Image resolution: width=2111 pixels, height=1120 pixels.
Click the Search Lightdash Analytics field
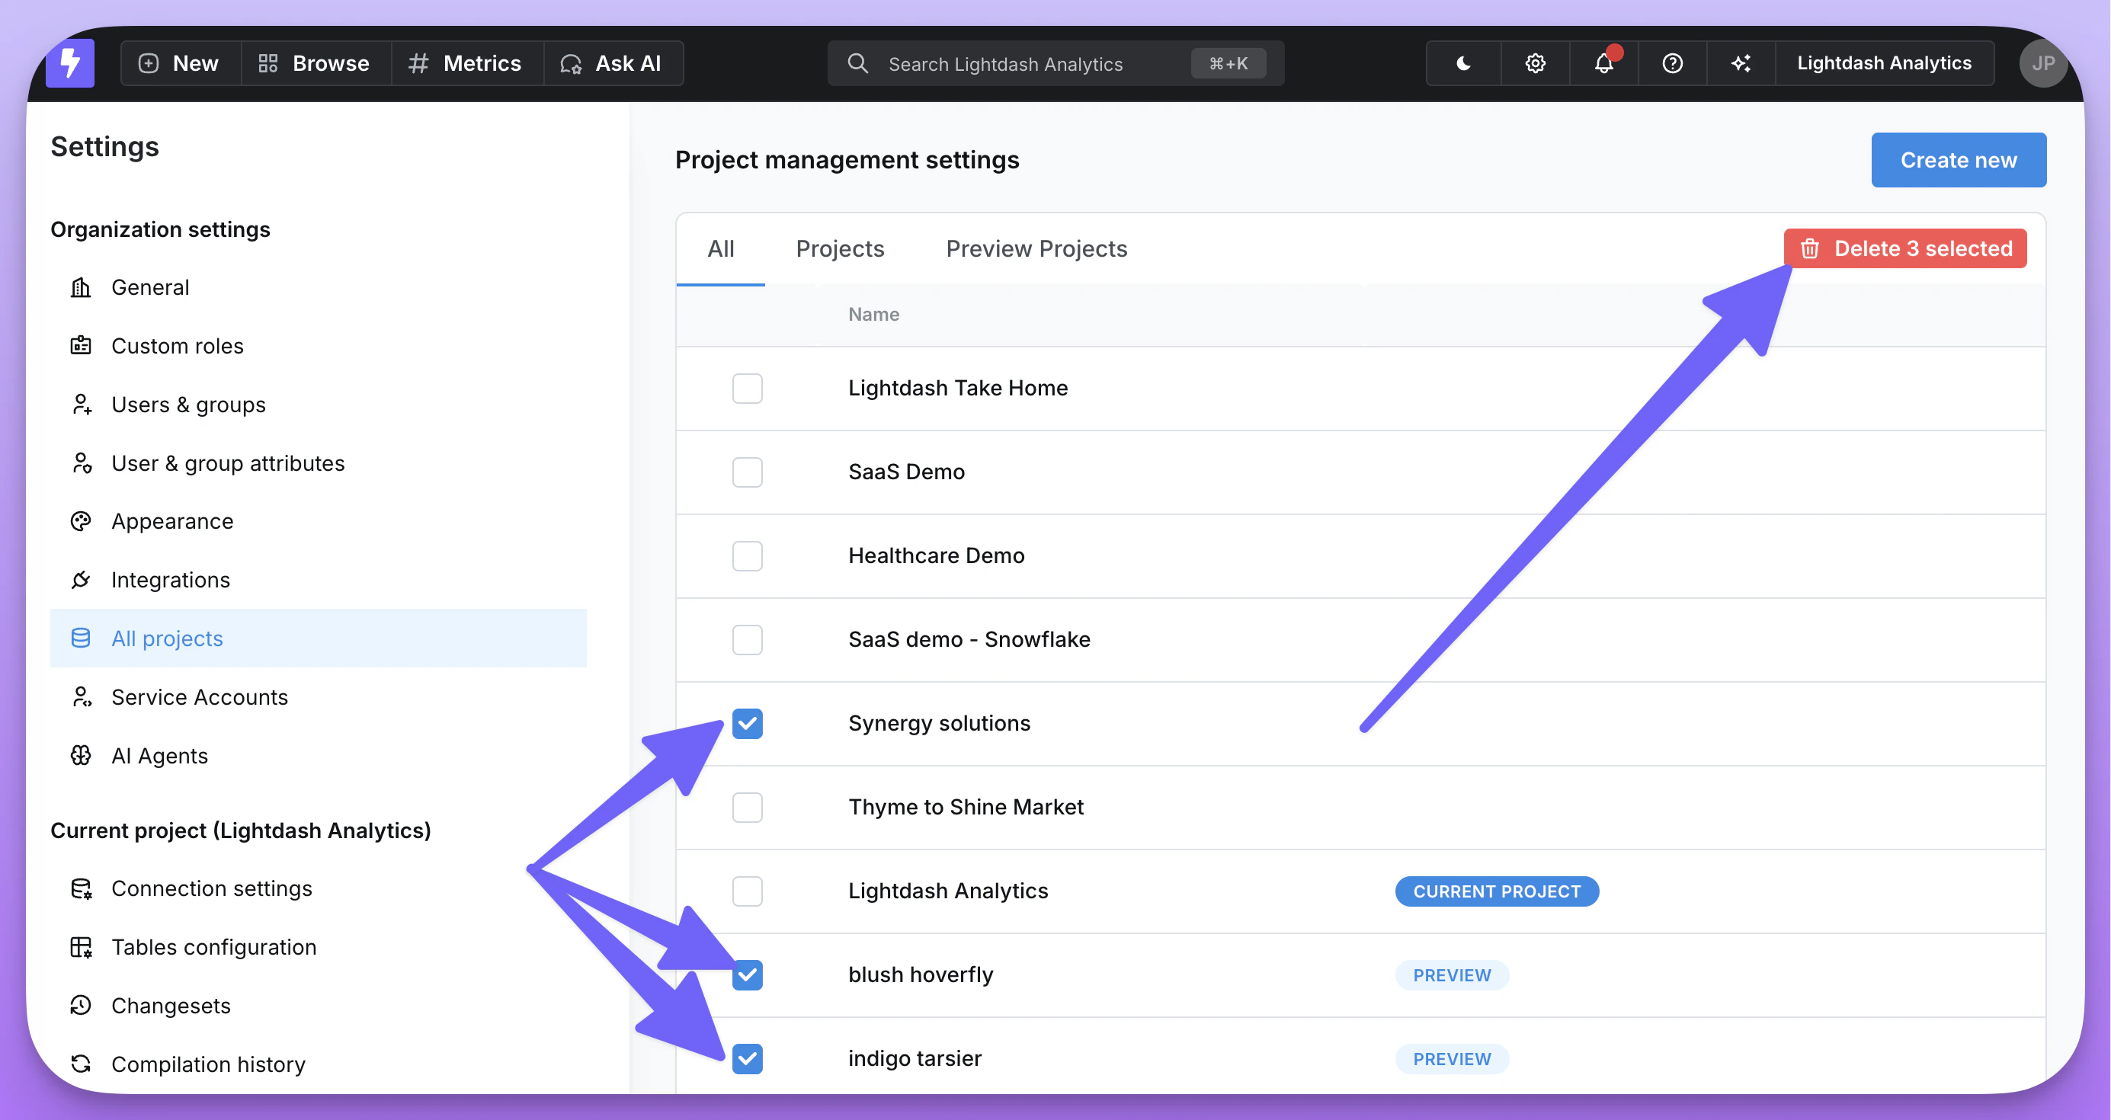point(1033,63)
